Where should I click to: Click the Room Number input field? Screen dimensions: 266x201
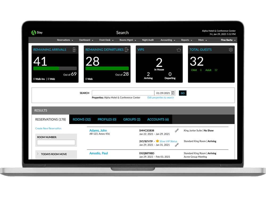pyautogui.click(x=56, y=142)
